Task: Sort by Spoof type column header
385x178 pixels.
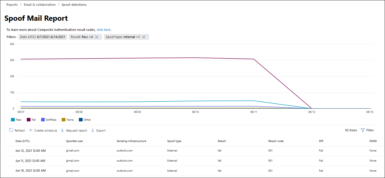Action: click(x=174, y=141)
